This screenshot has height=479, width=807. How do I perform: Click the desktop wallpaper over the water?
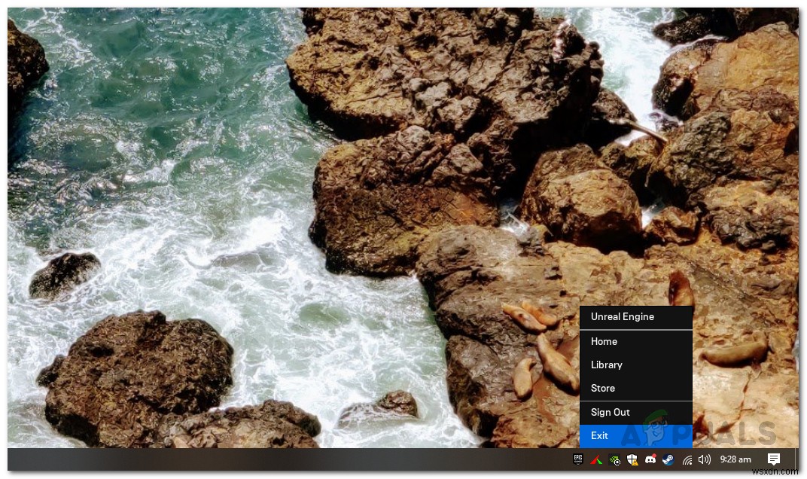pos(154,154)
